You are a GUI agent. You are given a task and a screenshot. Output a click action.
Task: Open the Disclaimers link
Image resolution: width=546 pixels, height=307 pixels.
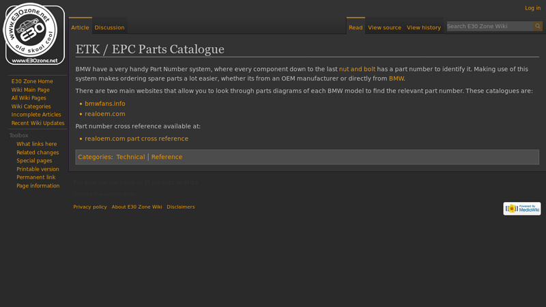point(181,207)
